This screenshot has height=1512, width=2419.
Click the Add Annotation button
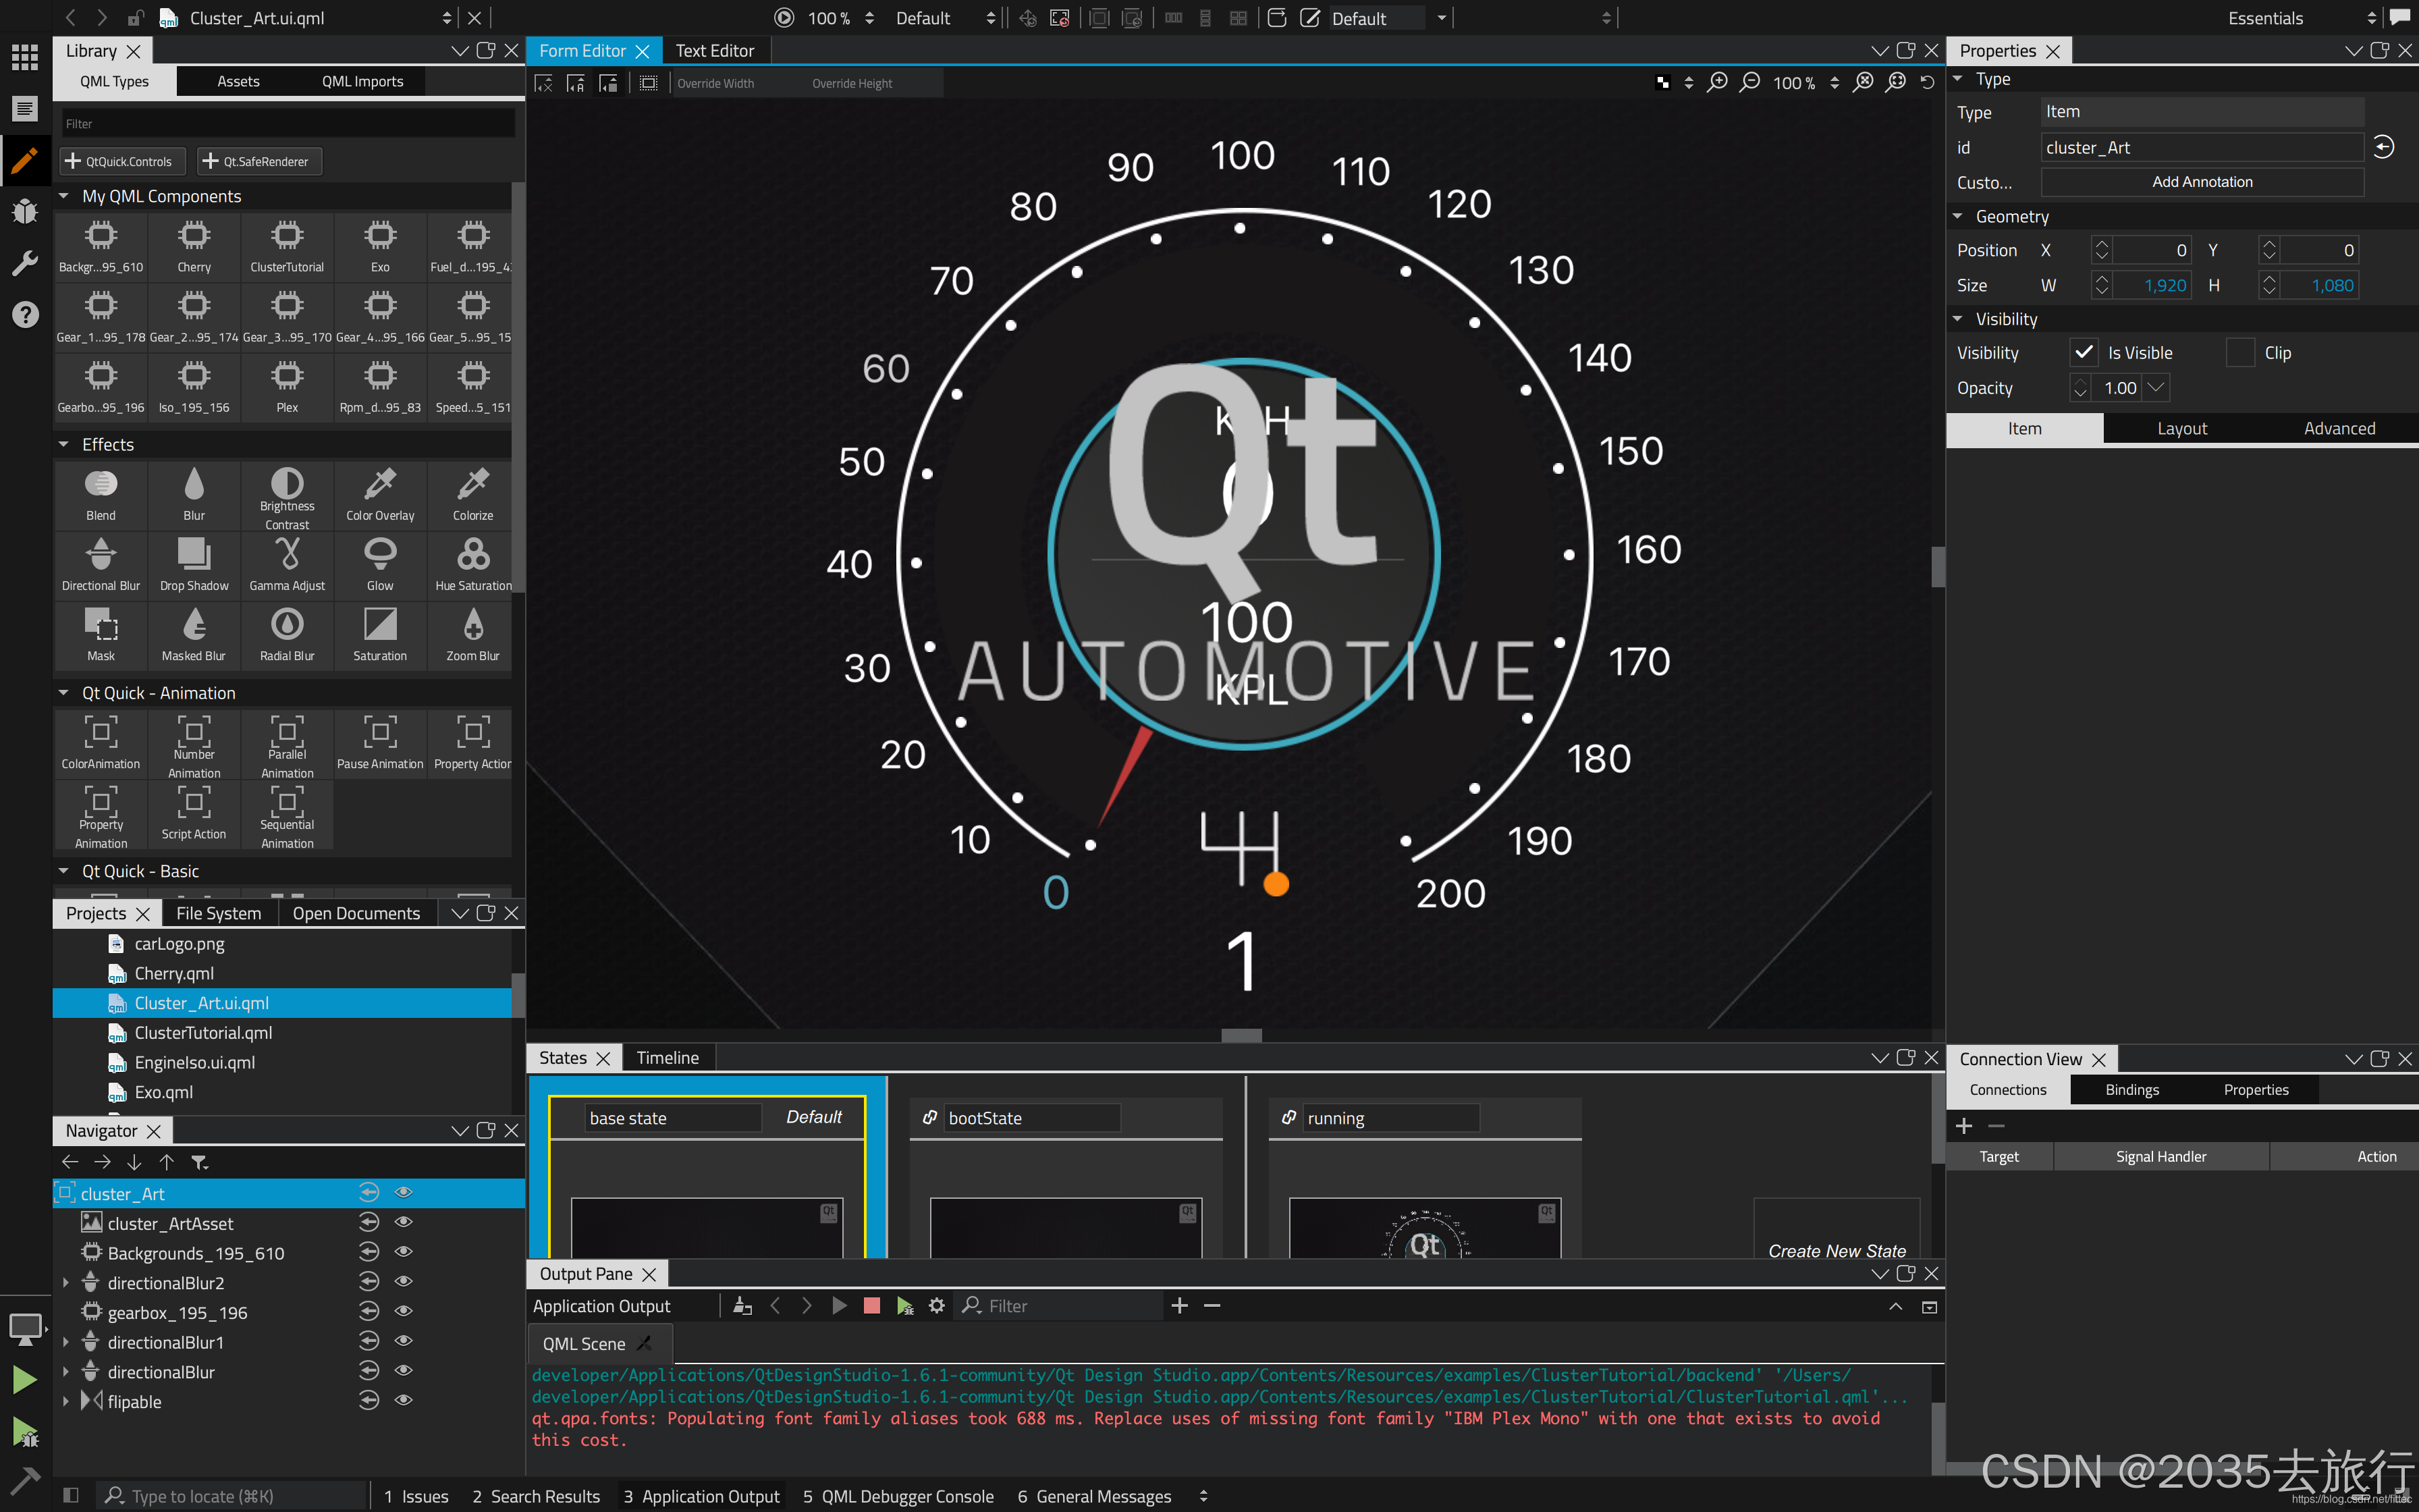click(2202, 182)
